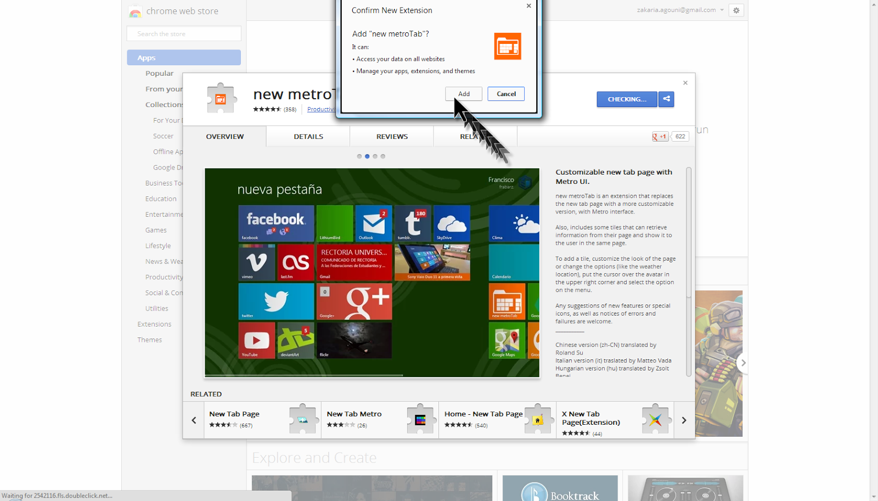Viewport: 878px width, 501px height.
Task: Click the New Tab Page puzzle icon
Action: (303, 419)
